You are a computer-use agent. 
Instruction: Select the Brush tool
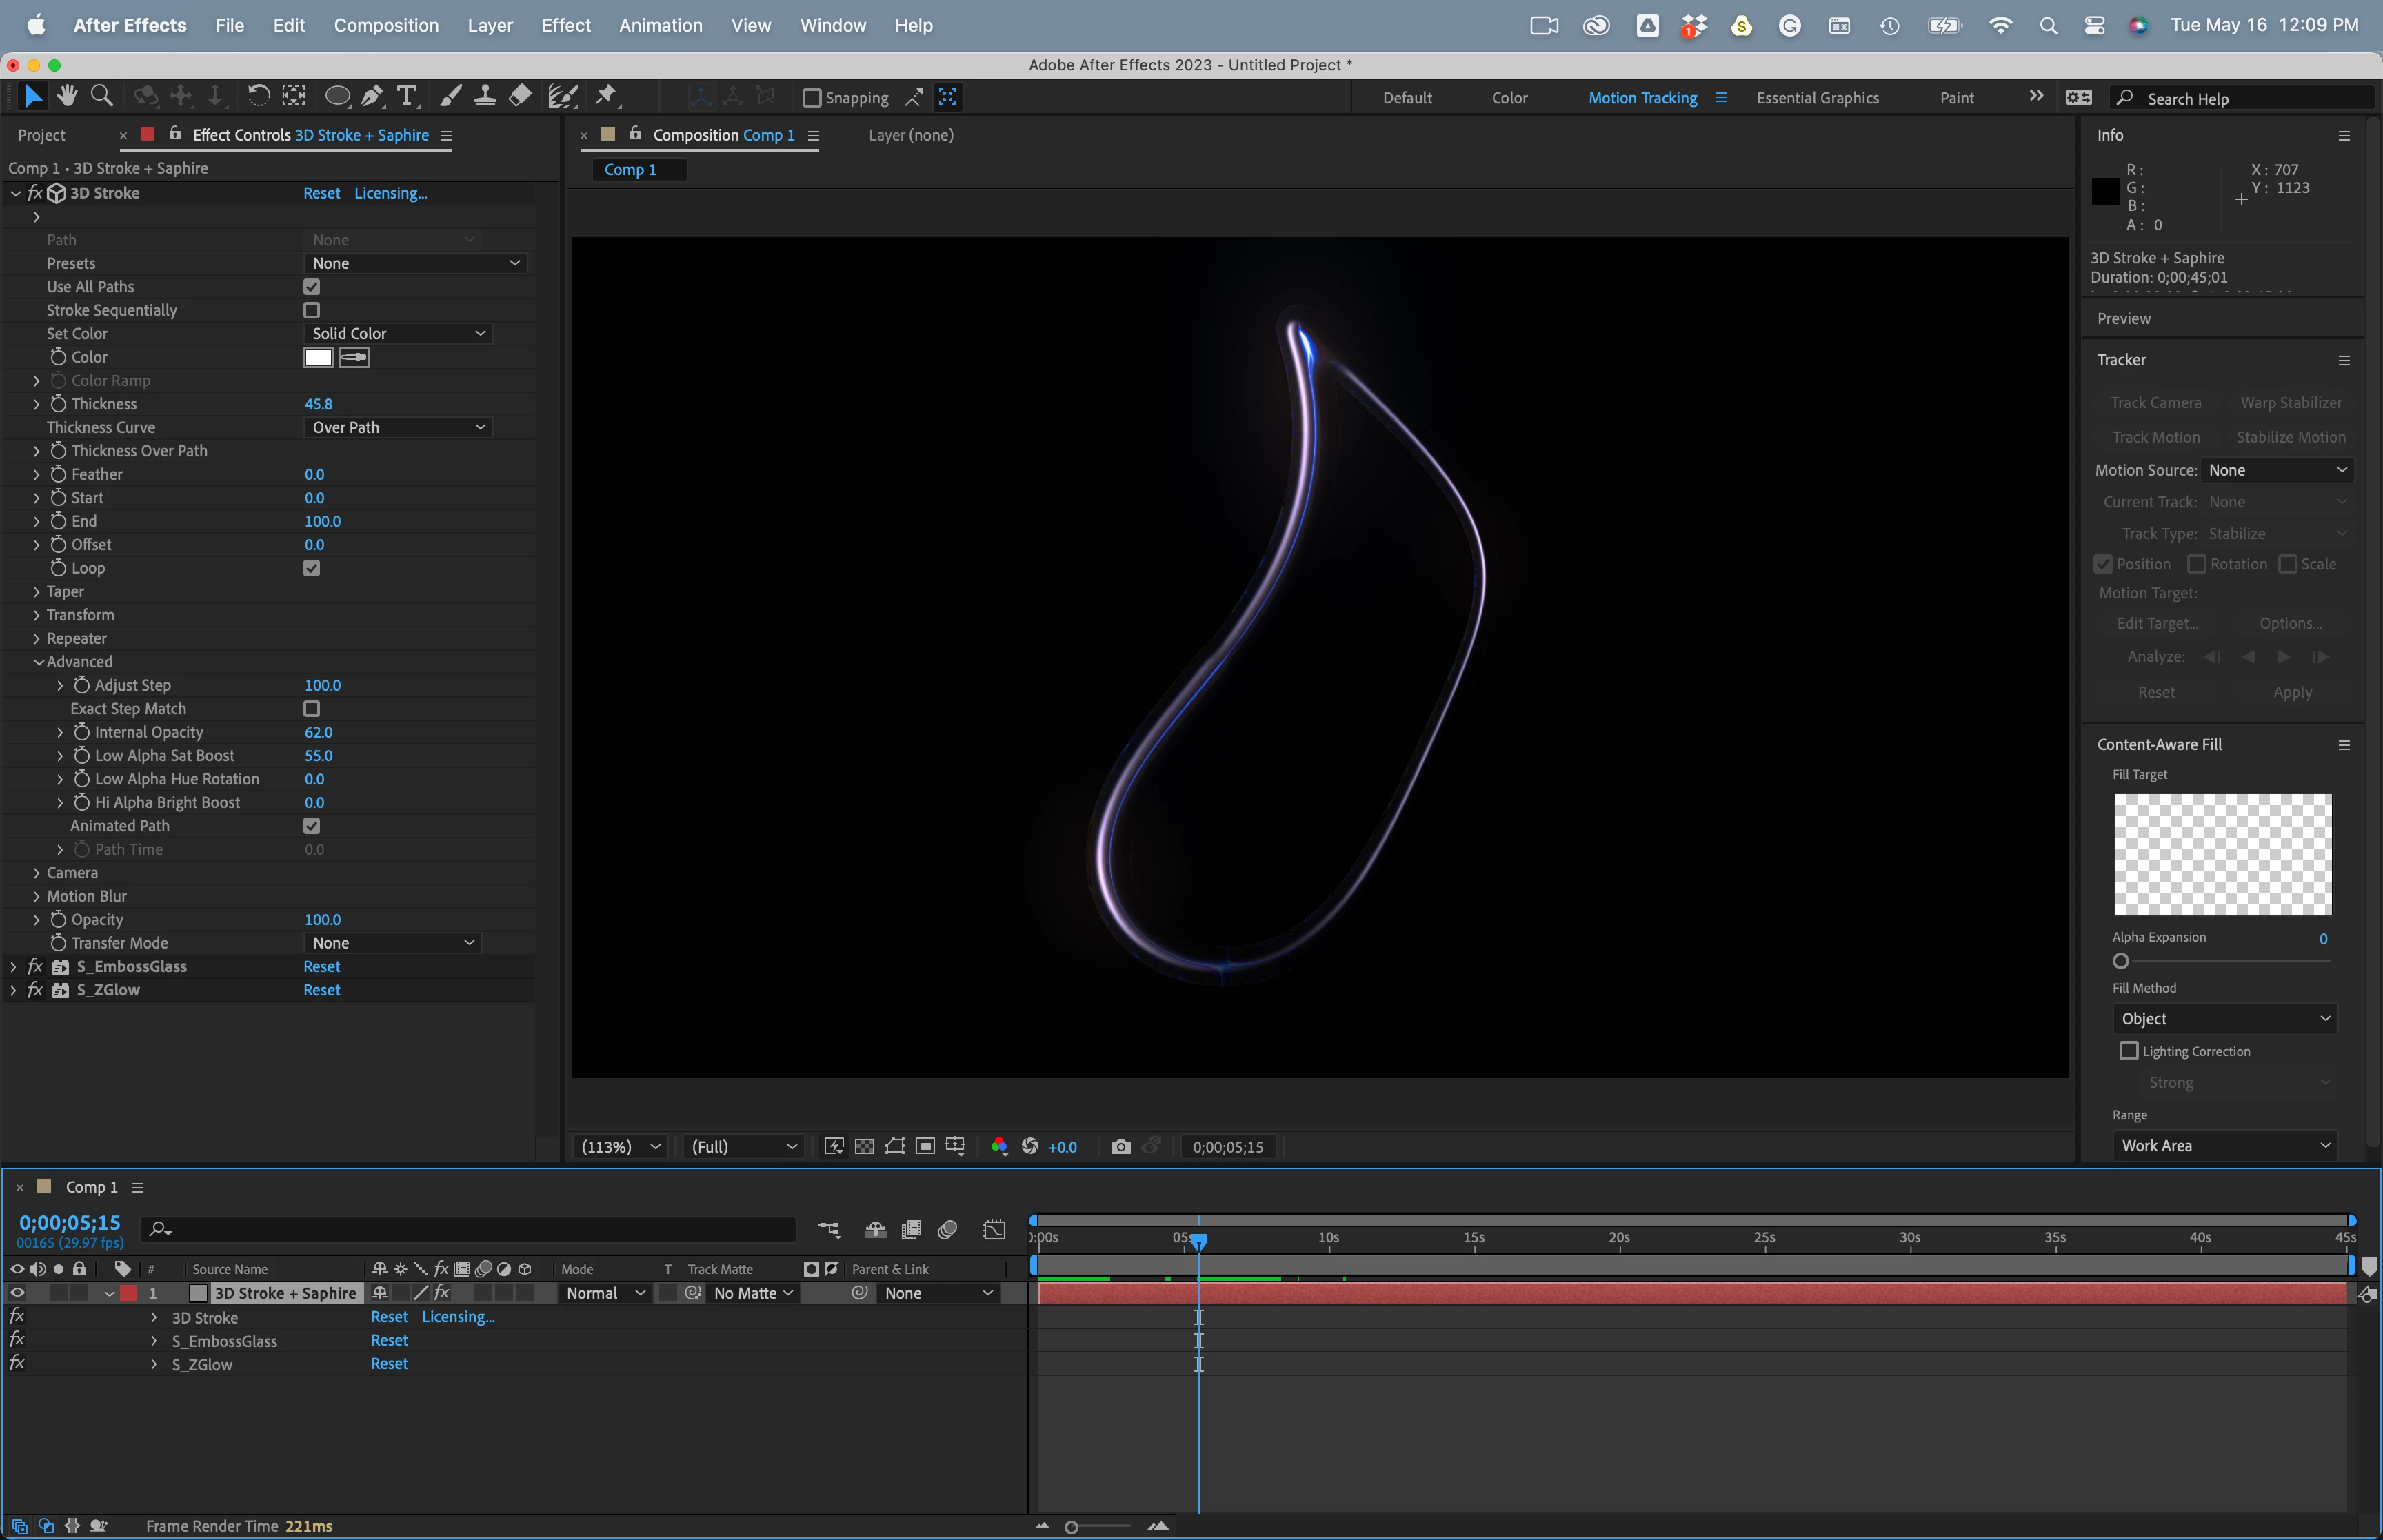point(451,96)
